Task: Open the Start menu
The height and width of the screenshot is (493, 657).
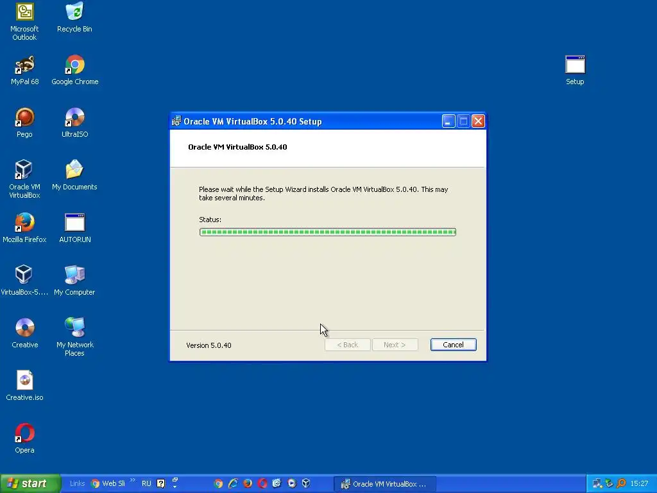Action: click(x=30, y=483)
